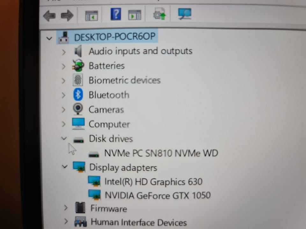The width and height of the screenshot is (306, 229).
Task: Select Intel(R) HD Graphics 630
Action: [x=153, y=182]
